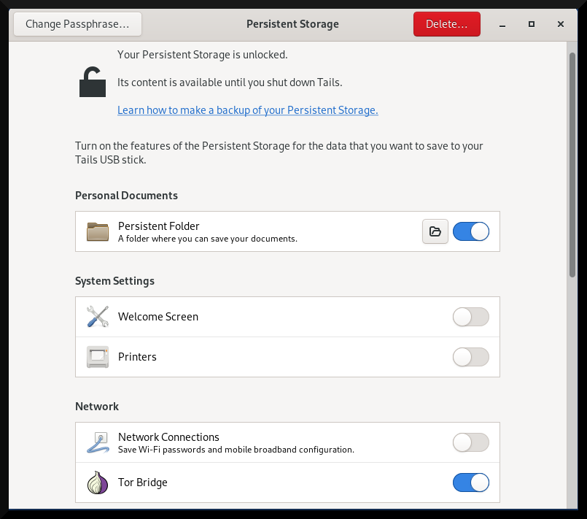587x519 pixels.
Task: Enable the Network Connections switch
Action: pyautogui.click(x=471, y=442)
